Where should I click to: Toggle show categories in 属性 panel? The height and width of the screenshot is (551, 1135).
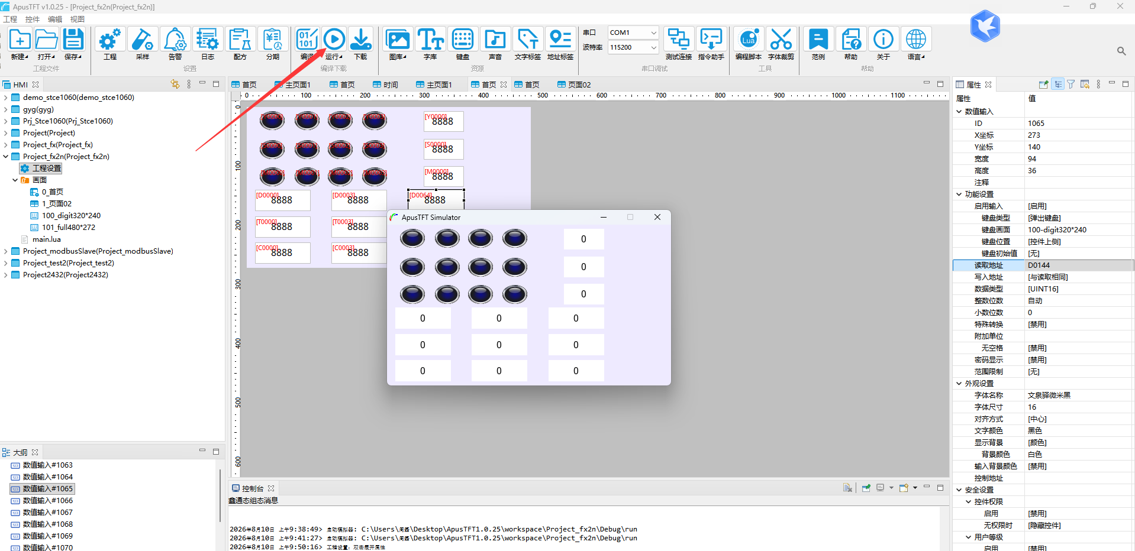pyautogui.click(x=1058, y=84)
